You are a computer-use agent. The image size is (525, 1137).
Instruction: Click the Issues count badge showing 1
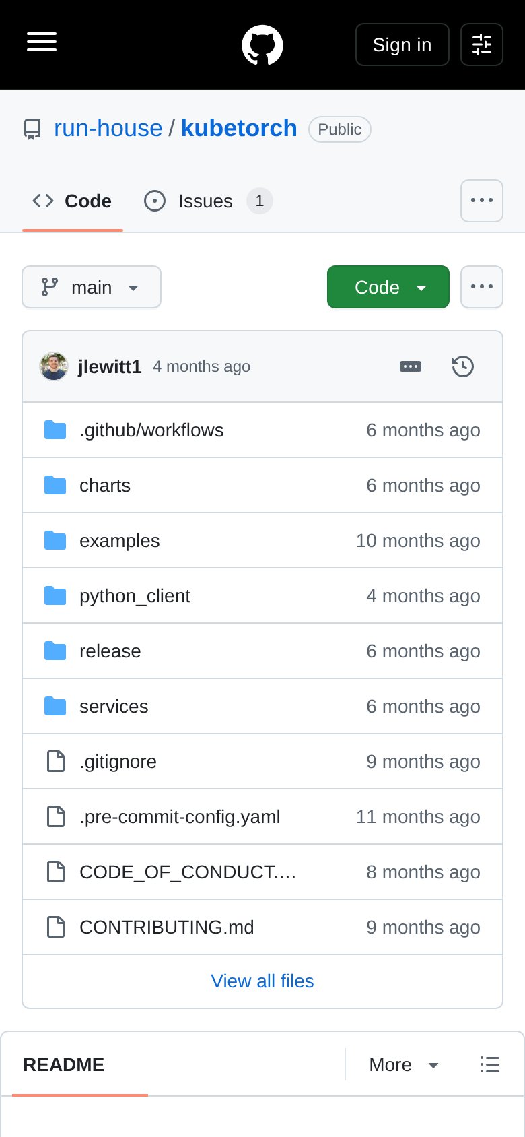(260, 201)
